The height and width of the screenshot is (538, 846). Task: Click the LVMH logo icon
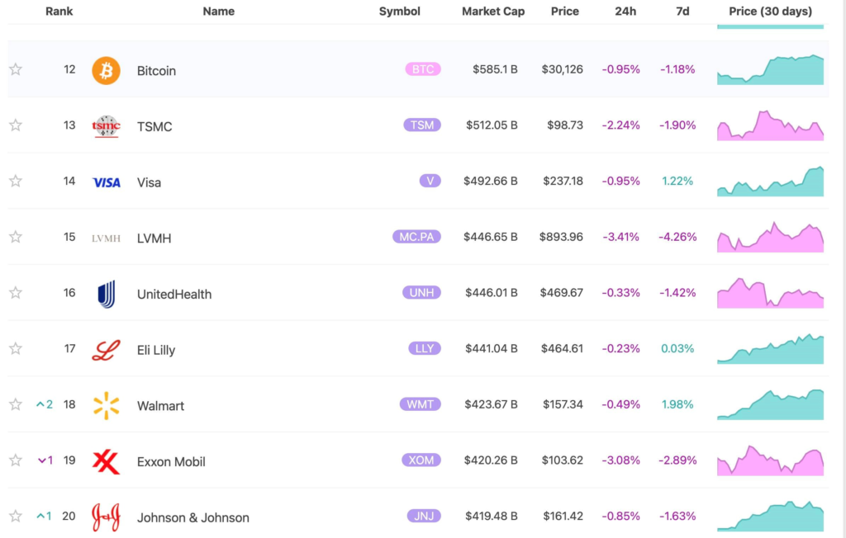[106, 238]
